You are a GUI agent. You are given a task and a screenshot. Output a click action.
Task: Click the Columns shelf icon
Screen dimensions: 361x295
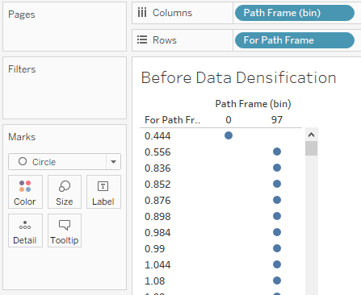[x=142, y=13]
